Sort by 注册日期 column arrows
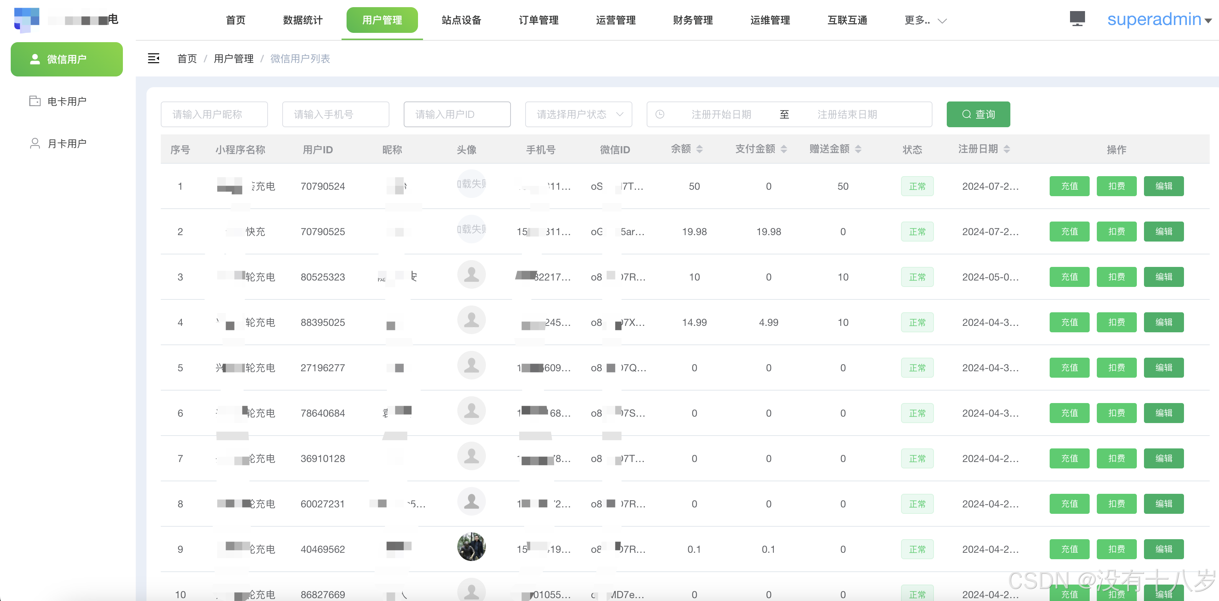The height and width of the screenshot is (601, 1219). (x=1006, y=149)
